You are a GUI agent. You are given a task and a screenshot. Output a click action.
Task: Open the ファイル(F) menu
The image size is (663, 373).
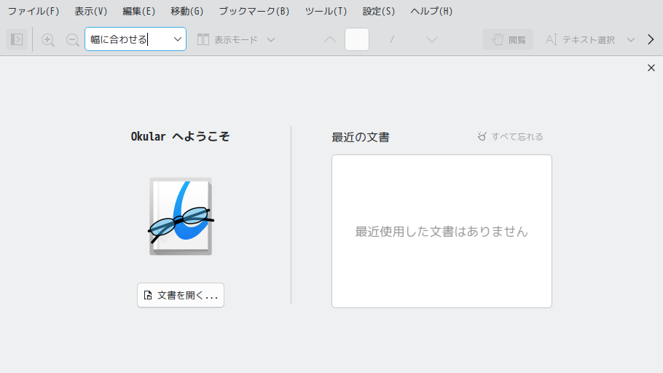tap(34, 11)
